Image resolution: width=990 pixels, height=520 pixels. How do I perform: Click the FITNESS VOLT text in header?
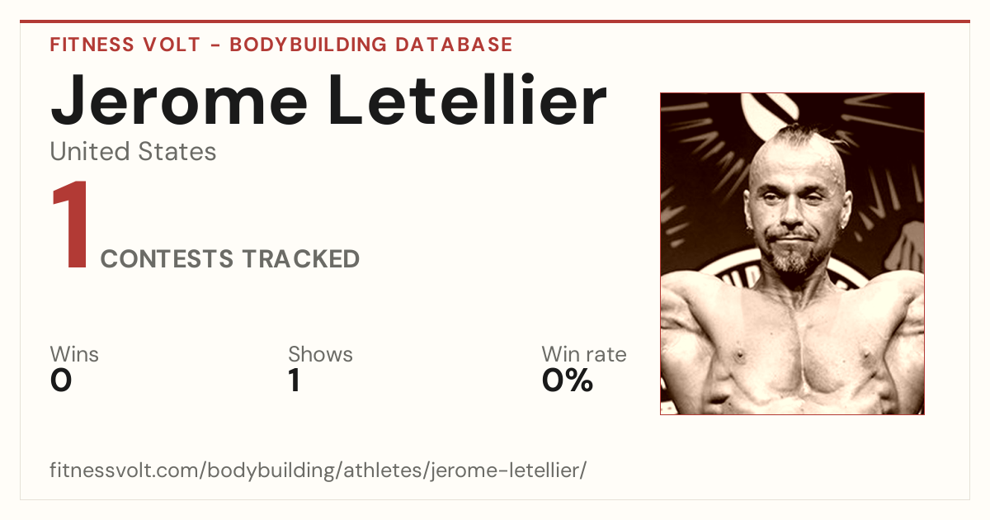tap(125, 45)
